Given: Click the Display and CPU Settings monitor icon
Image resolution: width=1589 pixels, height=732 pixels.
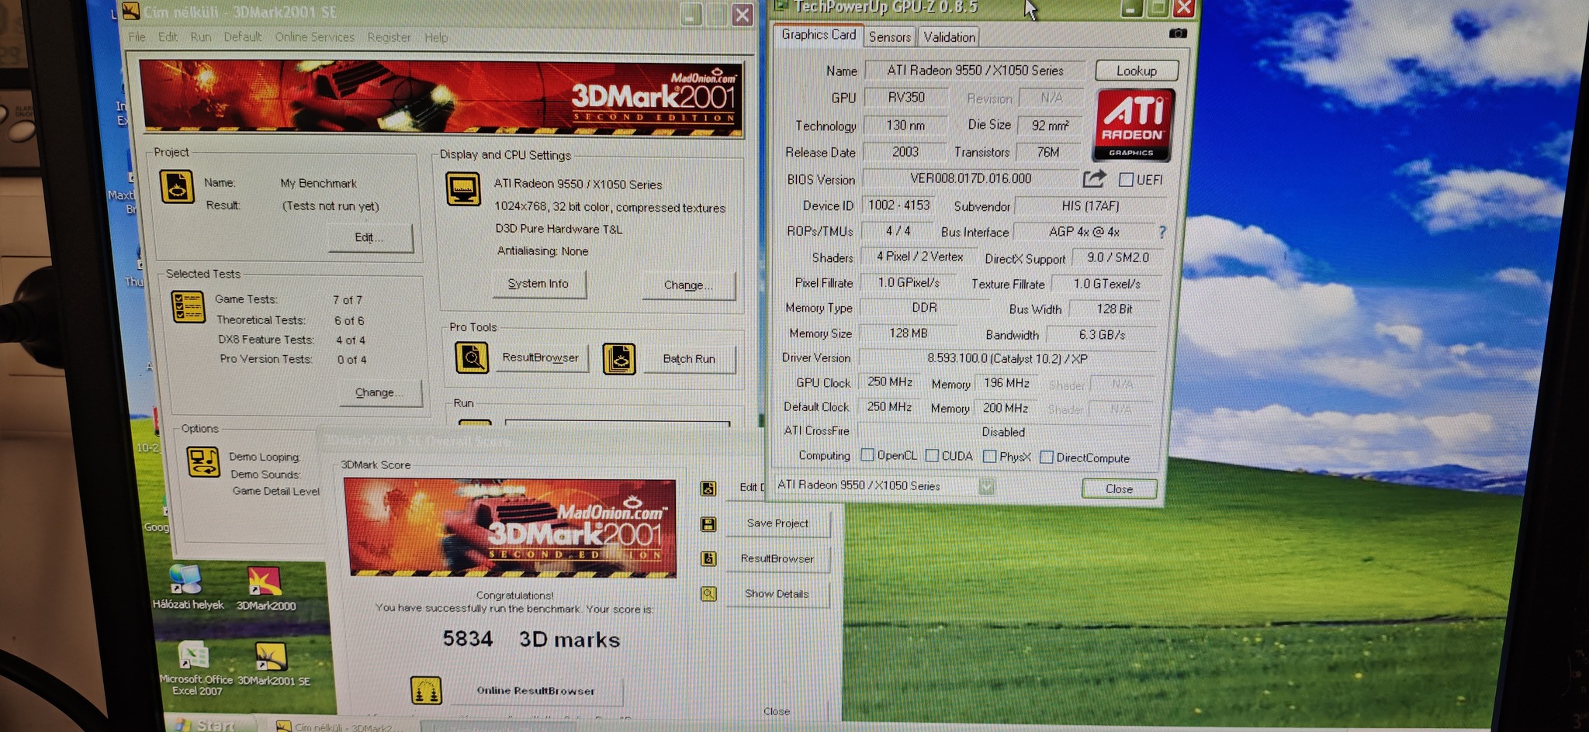Looking at the screenshot, I should tap(463, 188).
